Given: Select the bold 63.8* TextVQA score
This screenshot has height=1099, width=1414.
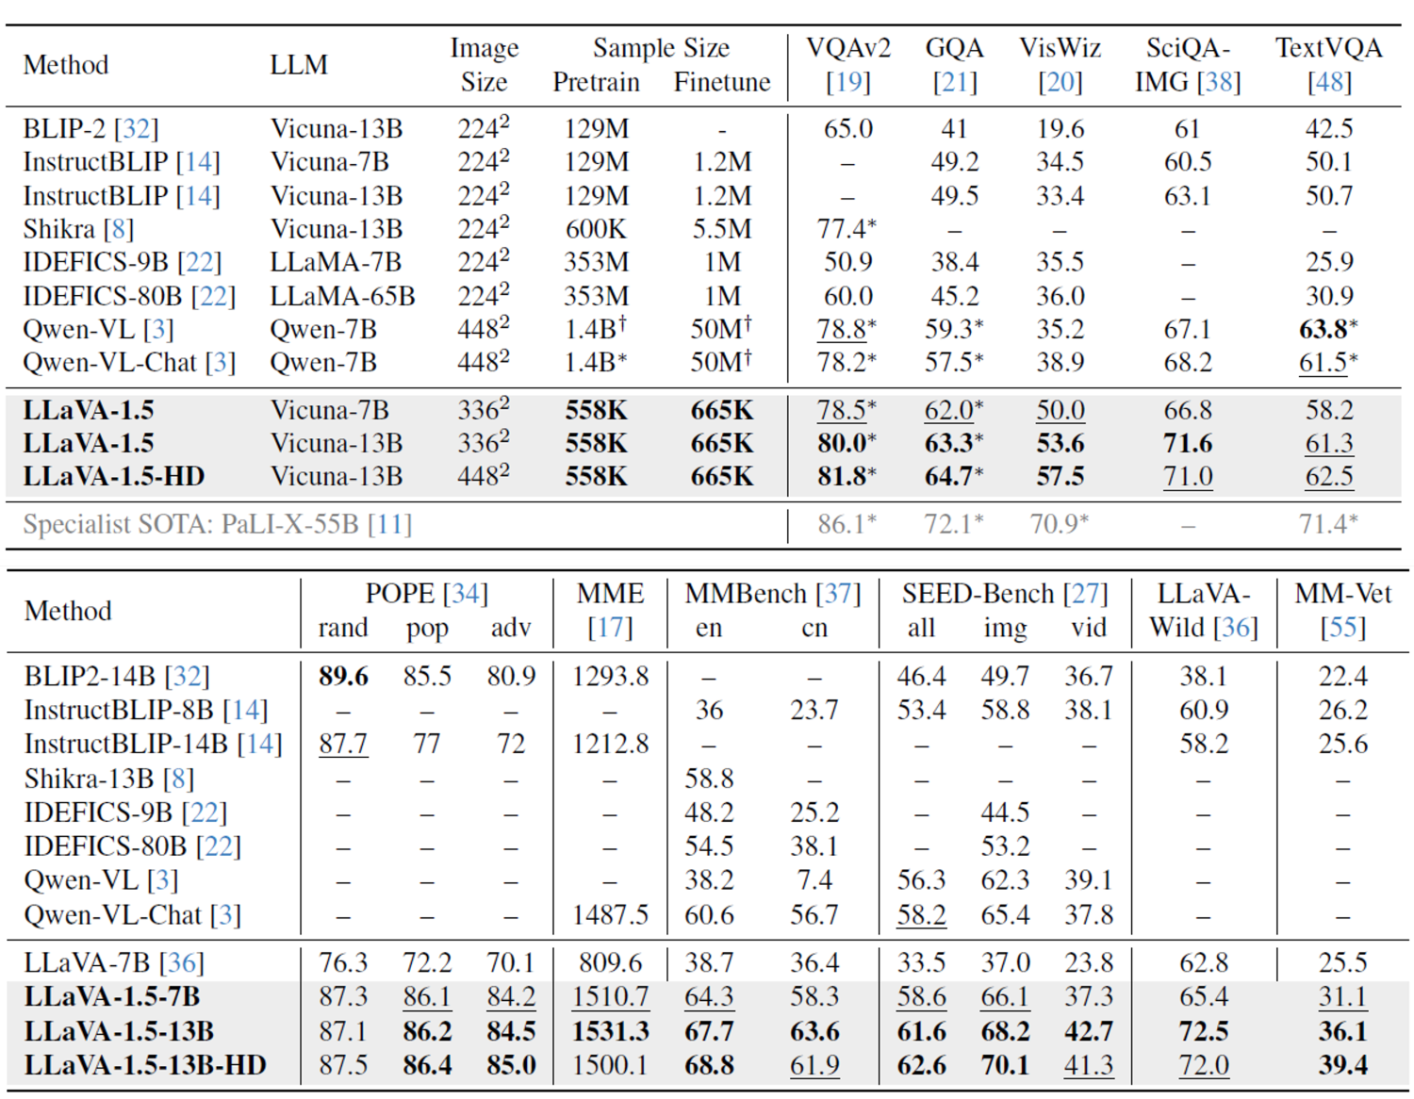Looking at the screenshot, I should (1328, 330).
